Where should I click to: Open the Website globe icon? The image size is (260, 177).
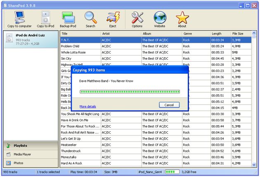(160, 19)
